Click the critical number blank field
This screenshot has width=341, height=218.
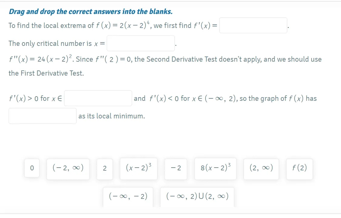coord(140,43)
